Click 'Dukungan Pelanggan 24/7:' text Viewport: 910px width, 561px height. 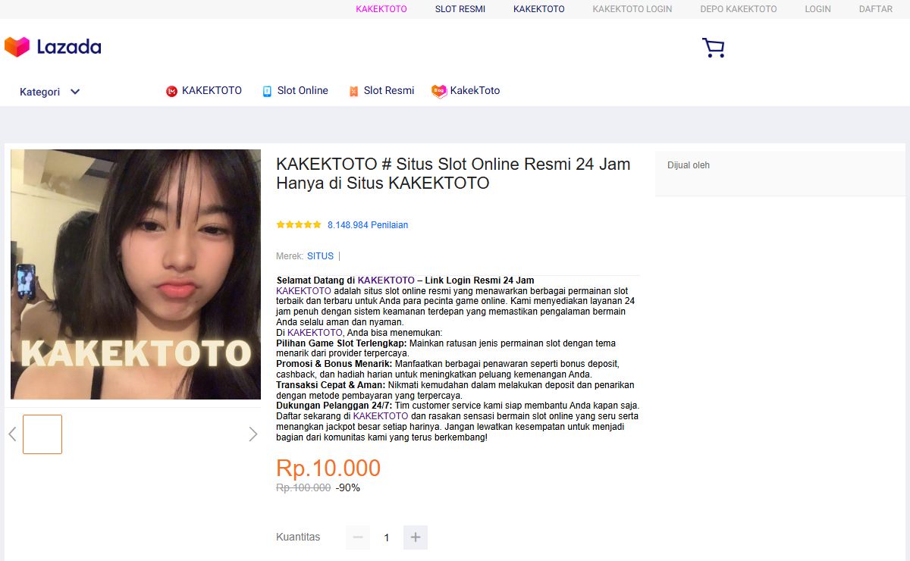click(334, 406)
